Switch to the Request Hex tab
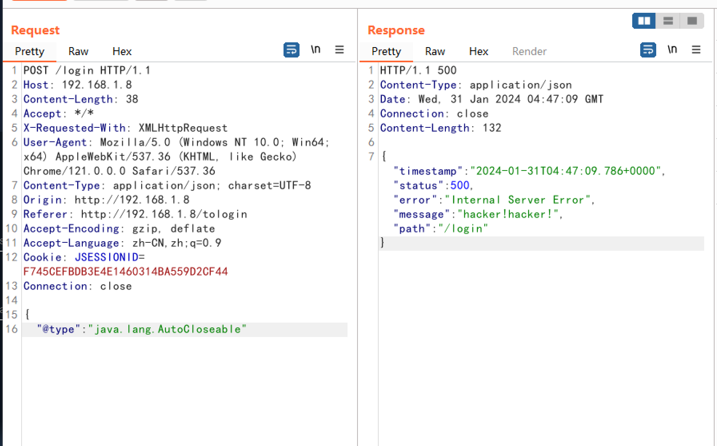The height and width of the screenshot is (446, 717). pos(122,52)
